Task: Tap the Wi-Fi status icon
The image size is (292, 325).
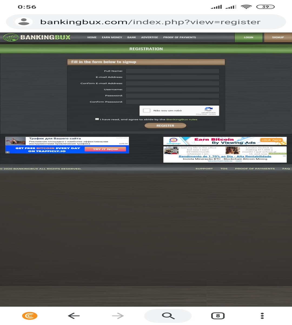Action: point(246,7)
